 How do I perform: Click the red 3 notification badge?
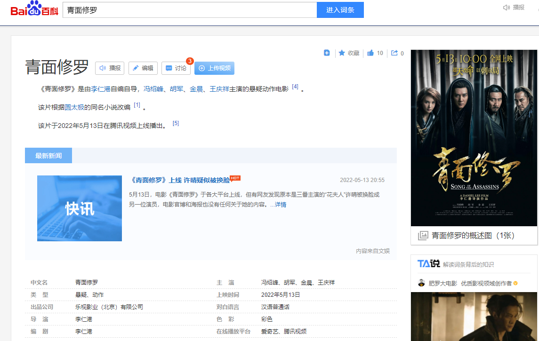(190, 61)
